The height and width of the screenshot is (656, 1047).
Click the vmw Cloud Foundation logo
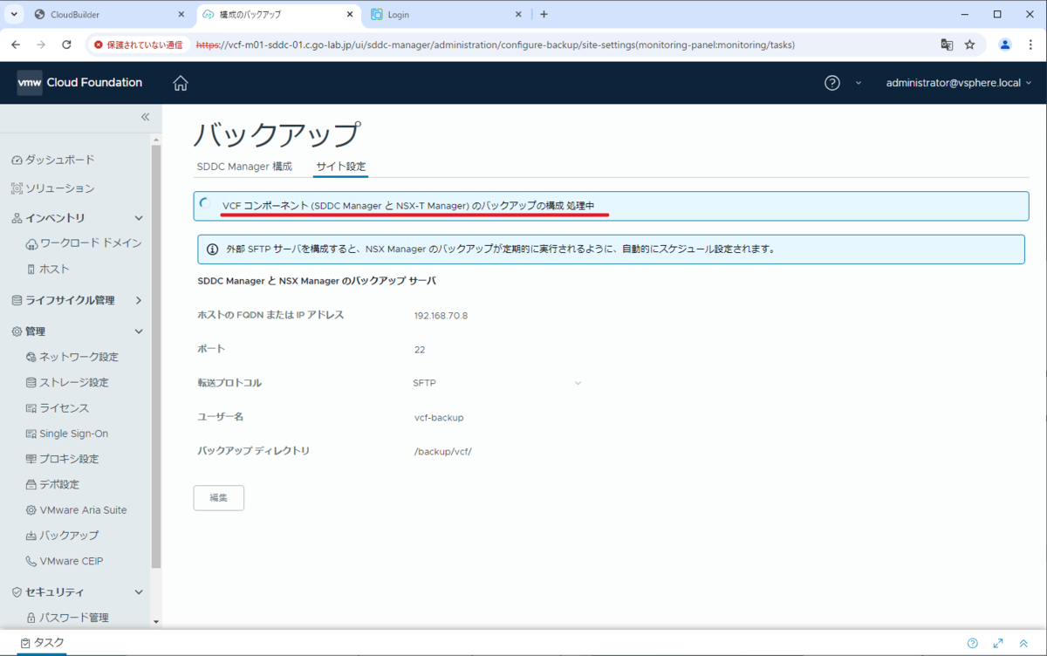(80, 83)
